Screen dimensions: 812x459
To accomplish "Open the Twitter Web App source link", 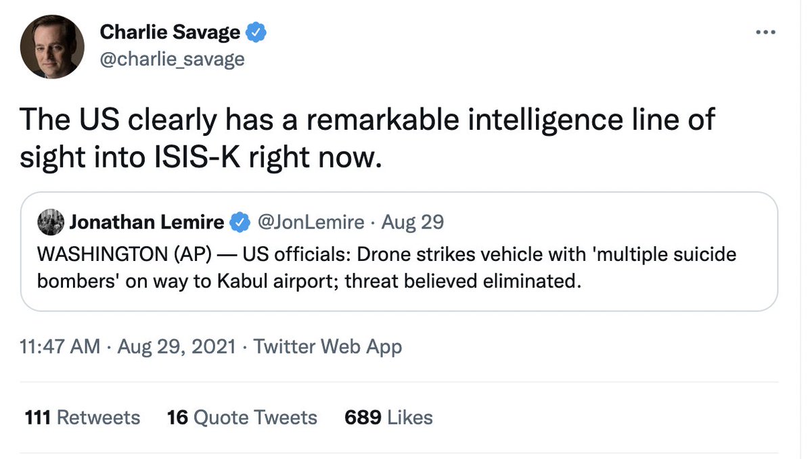I will 328,347.
